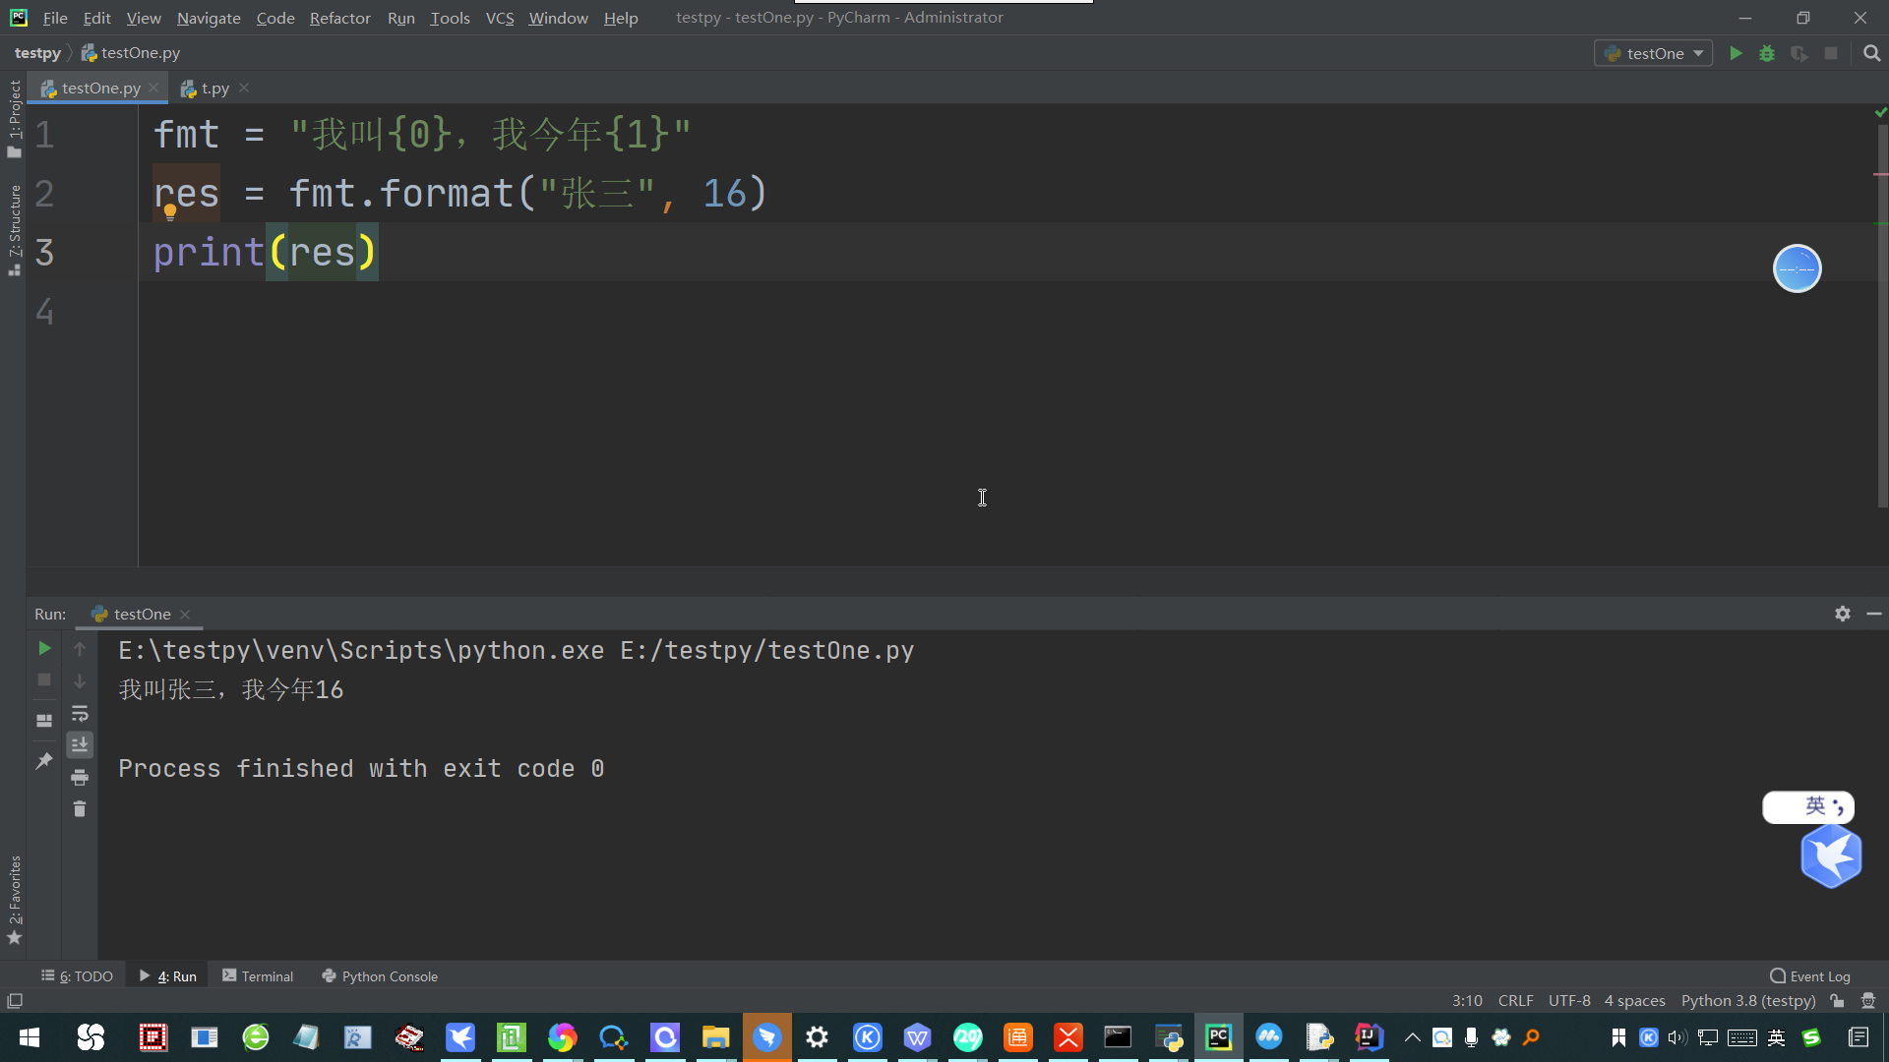The height and width of the screenshot is (1062, 1889).
Task: Switch to the t.py editor tab
Action: pos(213,88)
